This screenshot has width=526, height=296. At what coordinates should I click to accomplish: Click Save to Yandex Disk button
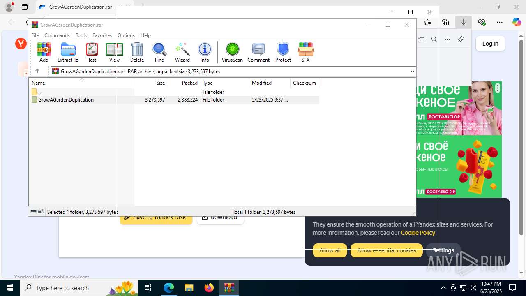156,218
